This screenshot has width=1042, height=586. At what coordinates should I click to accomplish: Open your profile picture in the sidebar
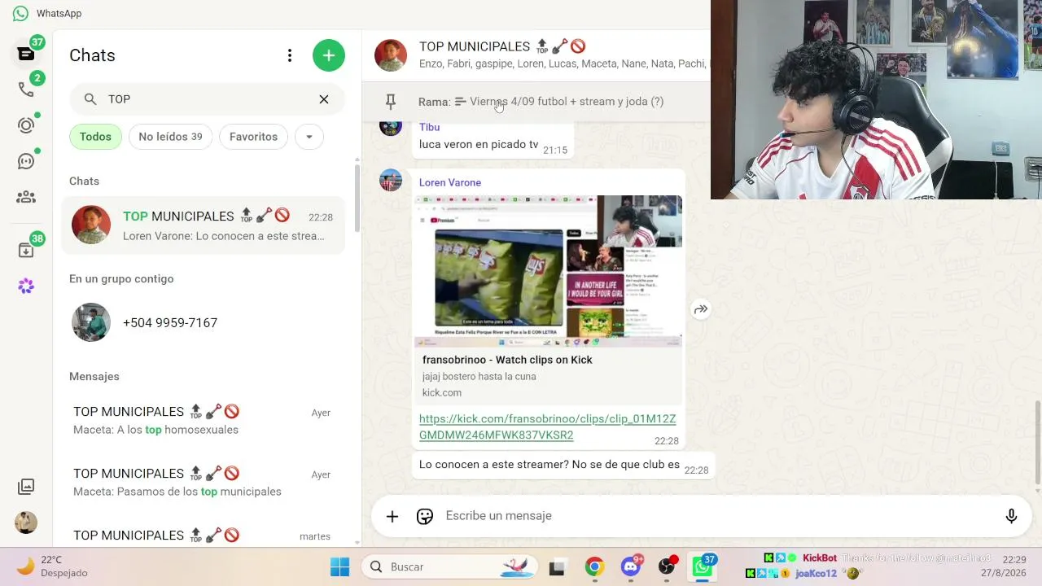26,523
